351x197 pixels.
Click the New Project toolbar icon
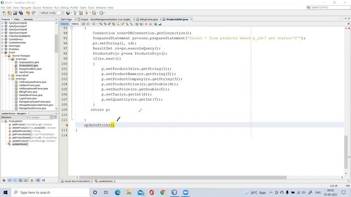coord(9,13)
